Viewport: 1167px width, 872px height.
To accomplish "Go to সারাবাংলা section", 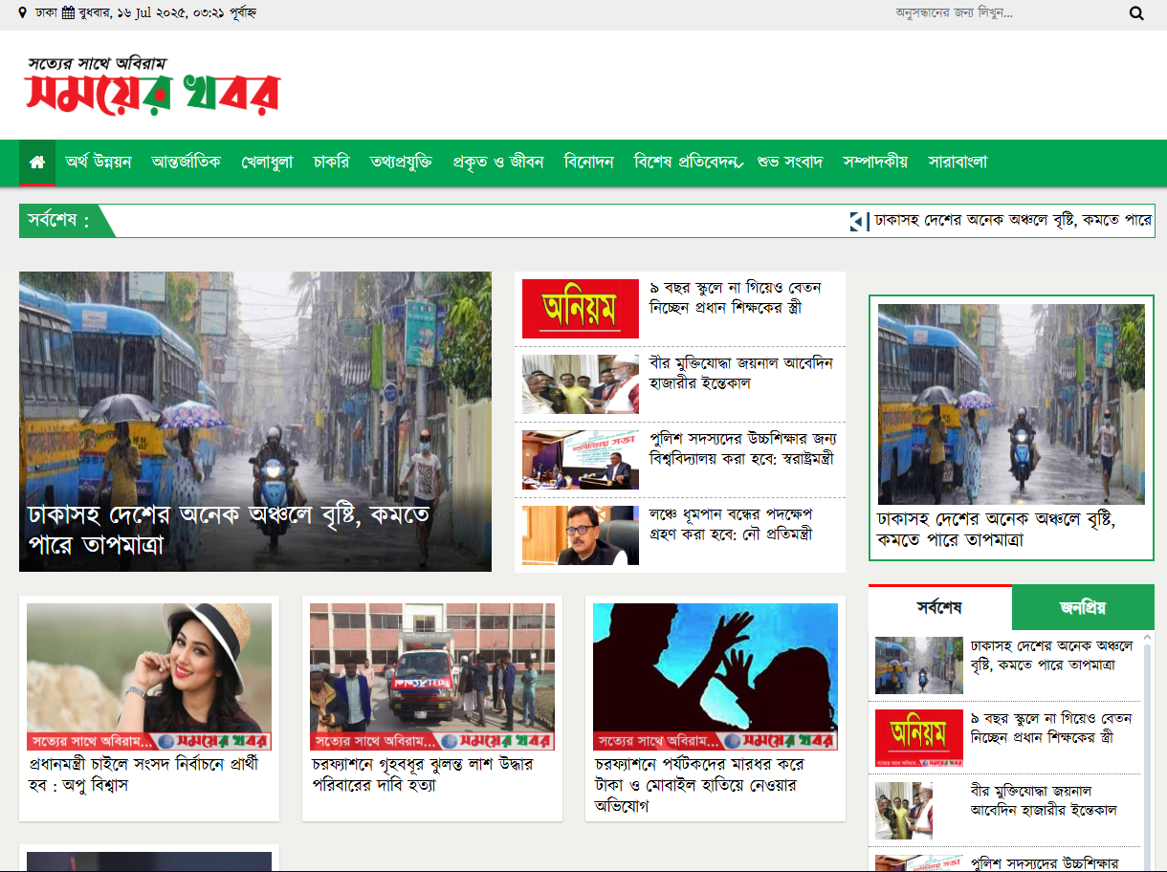I will point(958,162).
